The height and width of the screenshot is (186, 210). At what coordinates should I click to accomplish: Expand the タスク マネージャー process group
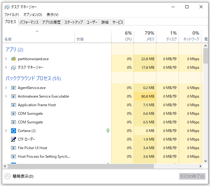[x=6, y=68]
